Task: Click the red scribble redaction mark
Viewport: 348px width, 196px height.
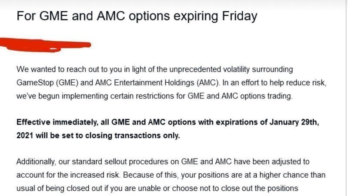Action: click(45, 45)
